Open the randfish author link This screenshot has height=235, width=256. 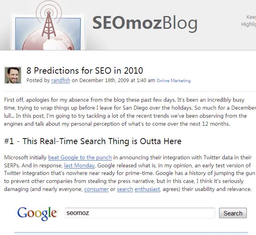[60, 80]
